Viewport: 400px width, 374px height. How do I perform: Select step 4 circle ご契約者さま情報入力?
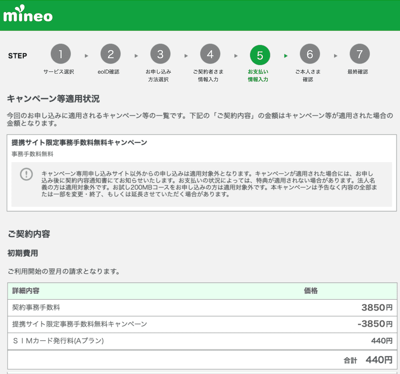pos(210,54)
